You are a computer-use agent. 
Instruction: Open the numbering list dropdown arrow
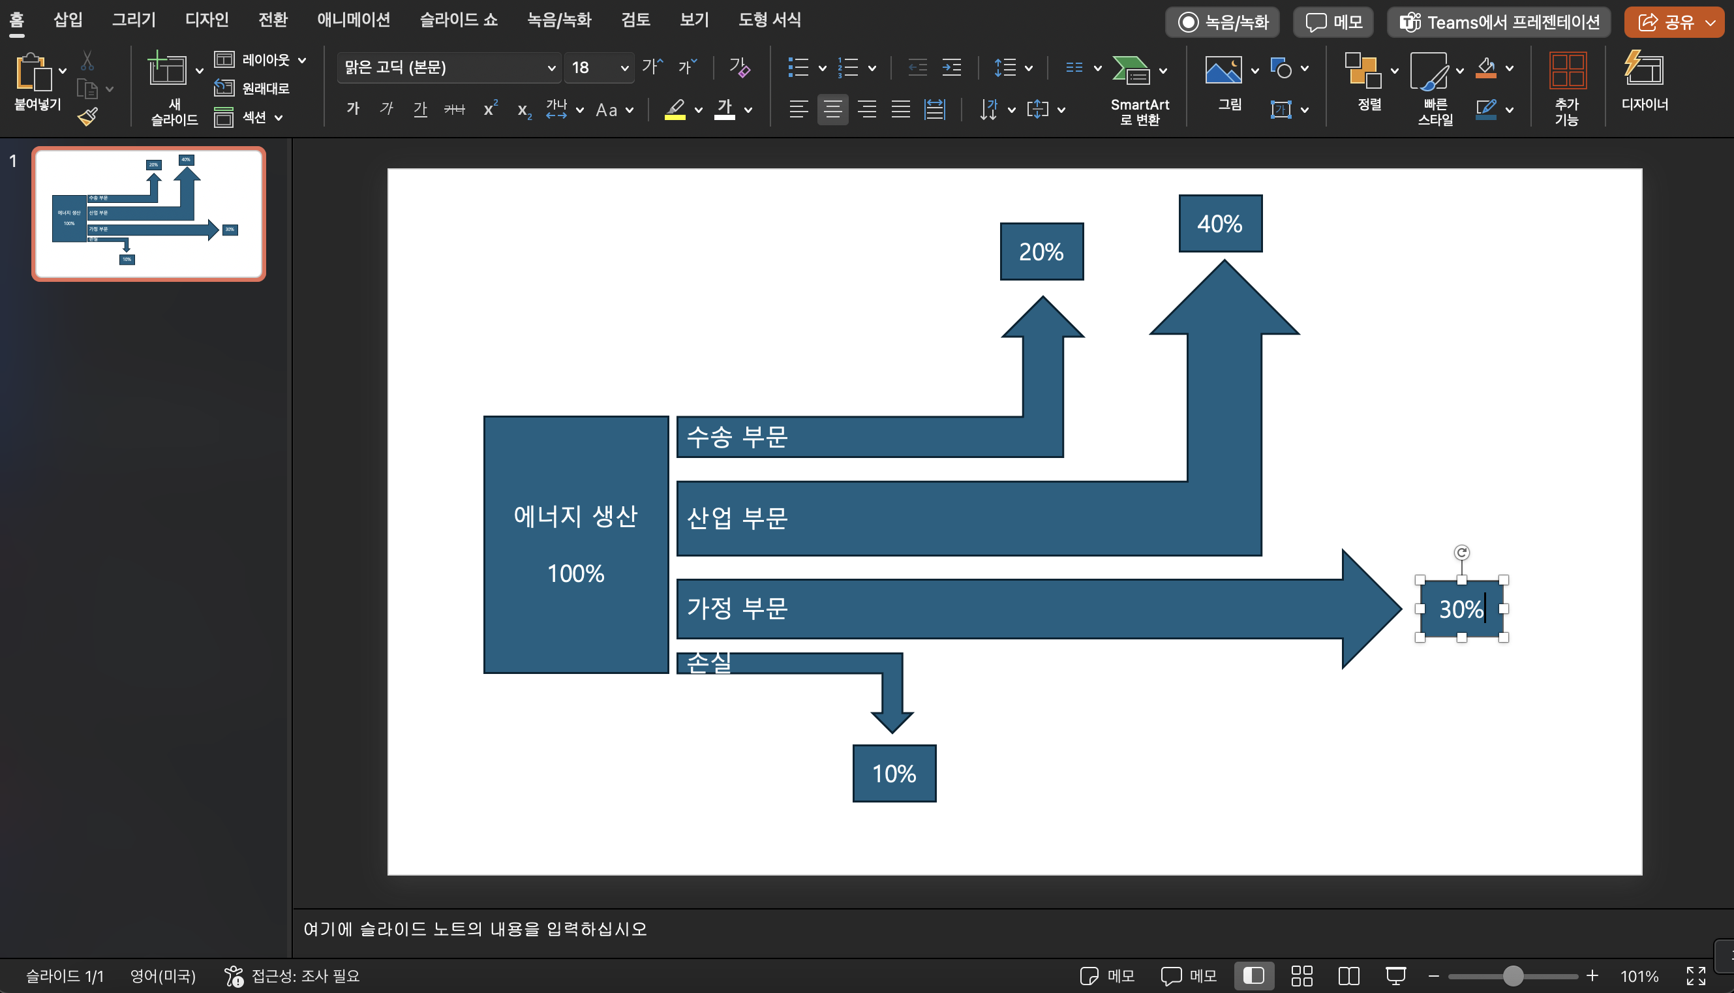(872, 67)
